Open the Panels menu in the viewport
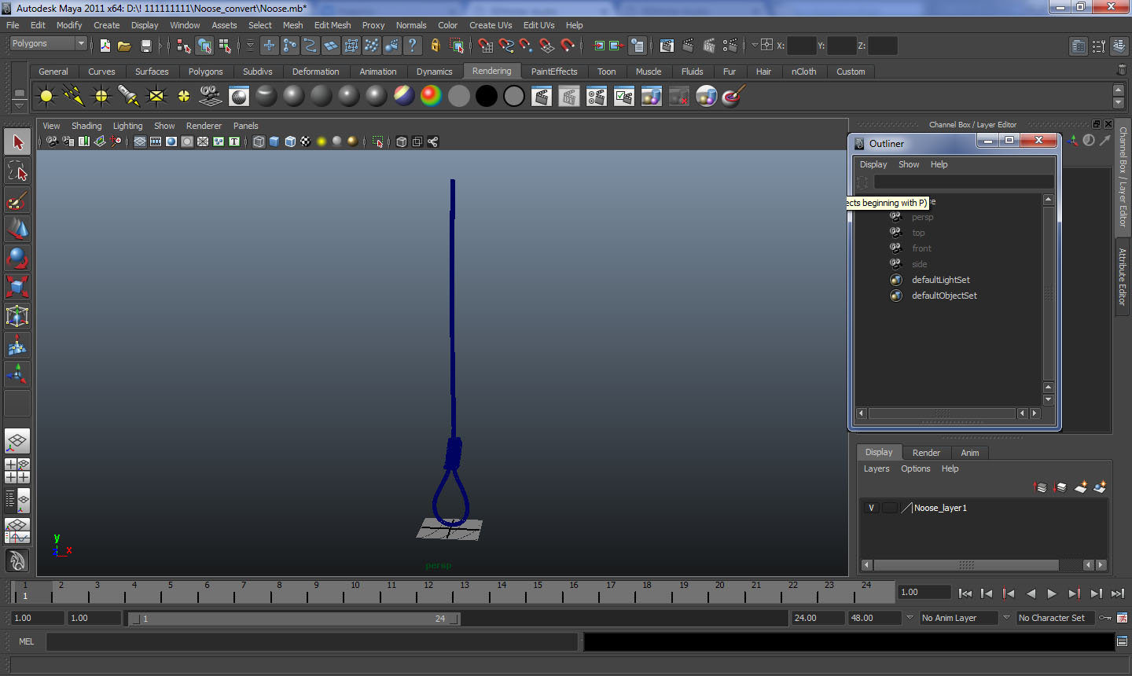This screenshot has height=676, width=1132. (x=245, y=126)
